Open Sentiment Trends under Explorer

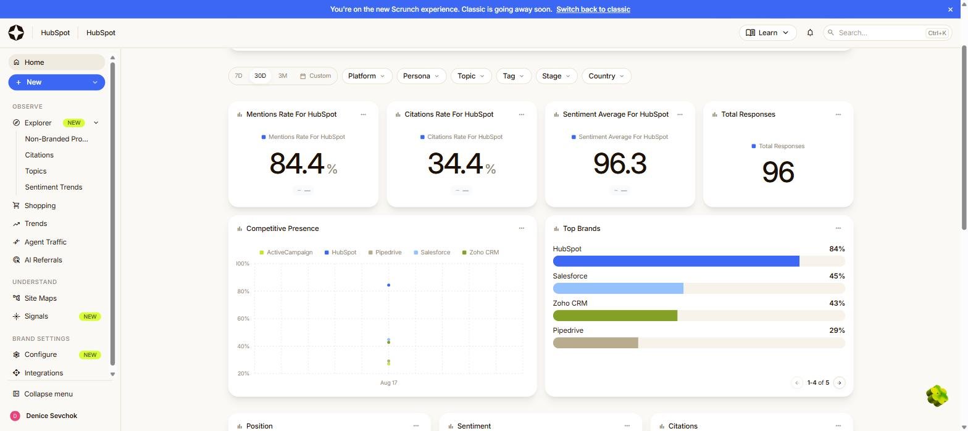54,187
